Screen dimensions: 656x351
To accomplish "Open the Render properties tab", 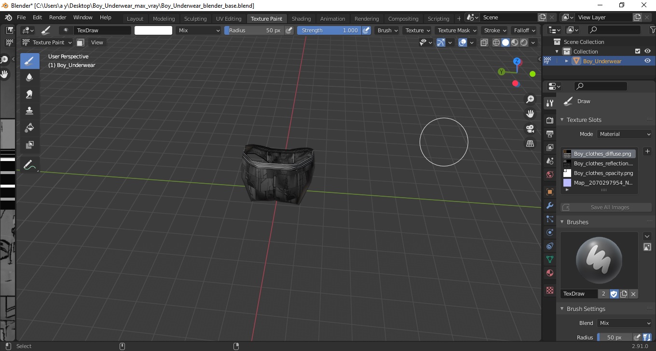I will point(549,120).
